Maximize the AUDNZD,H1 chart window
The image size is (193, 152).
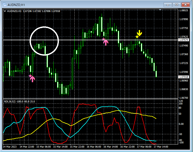(x=177, y=5)
